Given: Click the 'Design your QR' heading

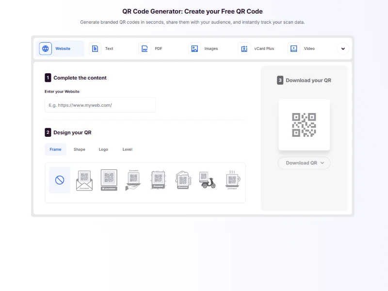Looking at the screenshot, I should coord(72,132).
